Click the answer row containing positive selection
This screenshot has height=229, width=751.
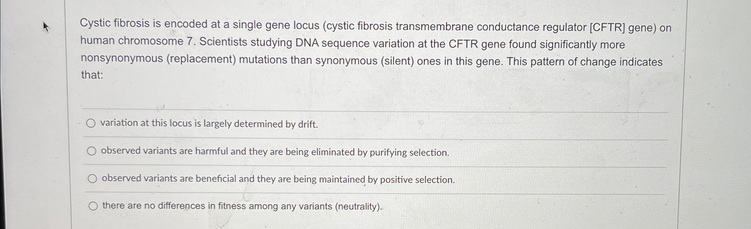[278, 179]
